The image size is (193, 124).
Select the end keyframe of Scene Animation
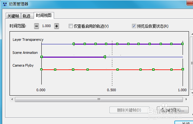(105, 57)
